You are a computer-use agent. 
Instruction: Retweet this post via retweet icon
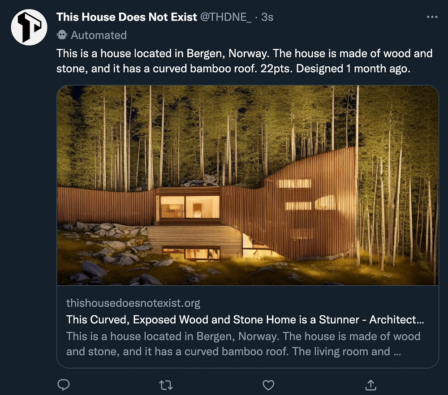(166, 385)
